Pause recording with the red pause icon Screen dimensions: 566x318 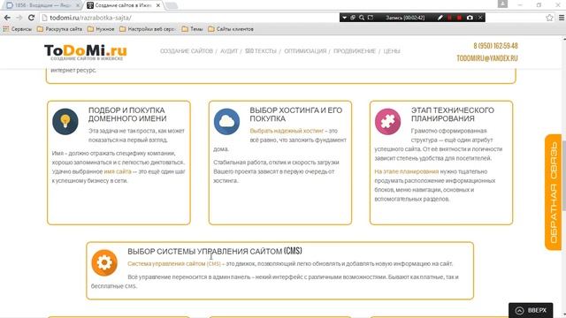(x=449, y=18)
